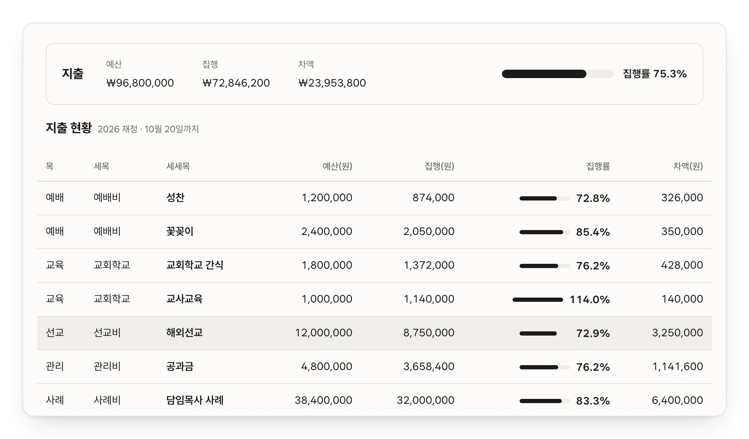
Task: Open the 교회학교 간식 row
Action: point(374,266)
